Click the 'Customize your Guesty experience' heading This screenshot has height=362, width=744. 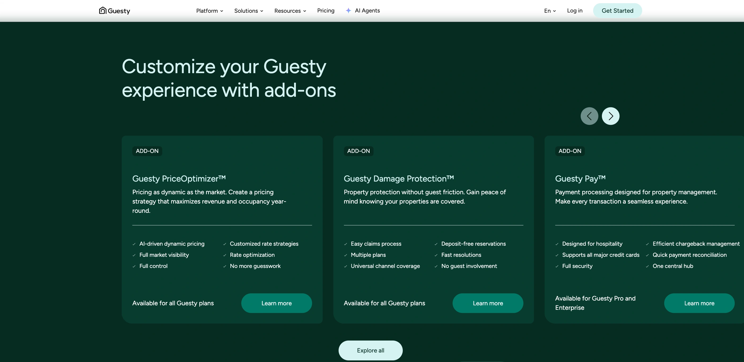(x=229, y=78)
